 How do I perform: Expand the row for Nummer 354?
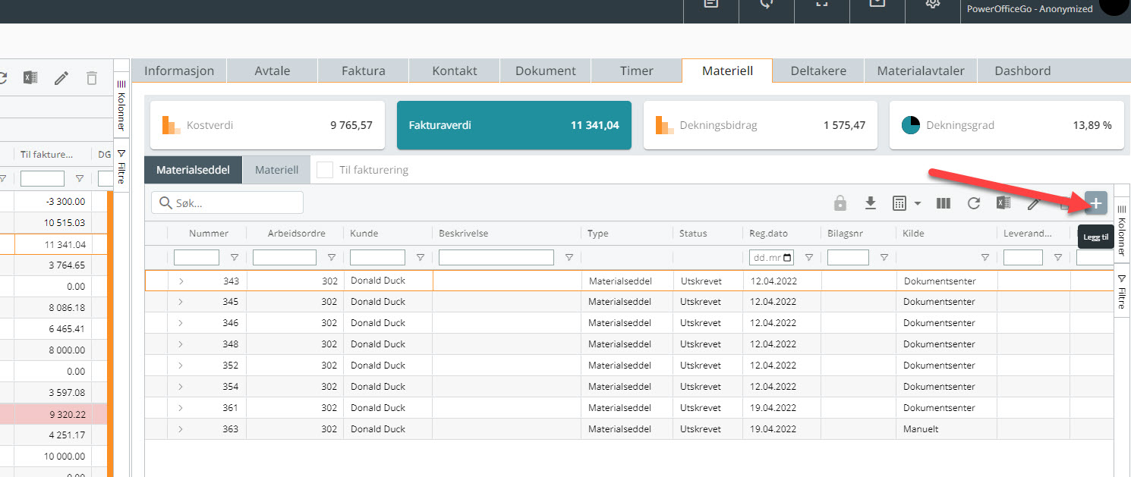pyautogui.click(x=181, y=387)
